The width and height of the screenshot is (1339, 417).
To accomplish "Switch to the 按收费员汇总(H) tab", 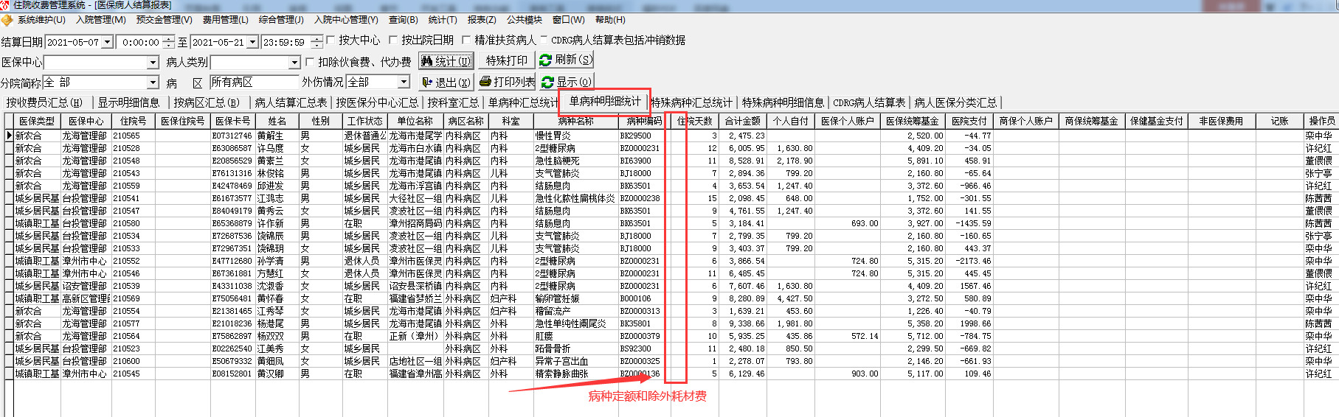I will [x=44, y=102].
